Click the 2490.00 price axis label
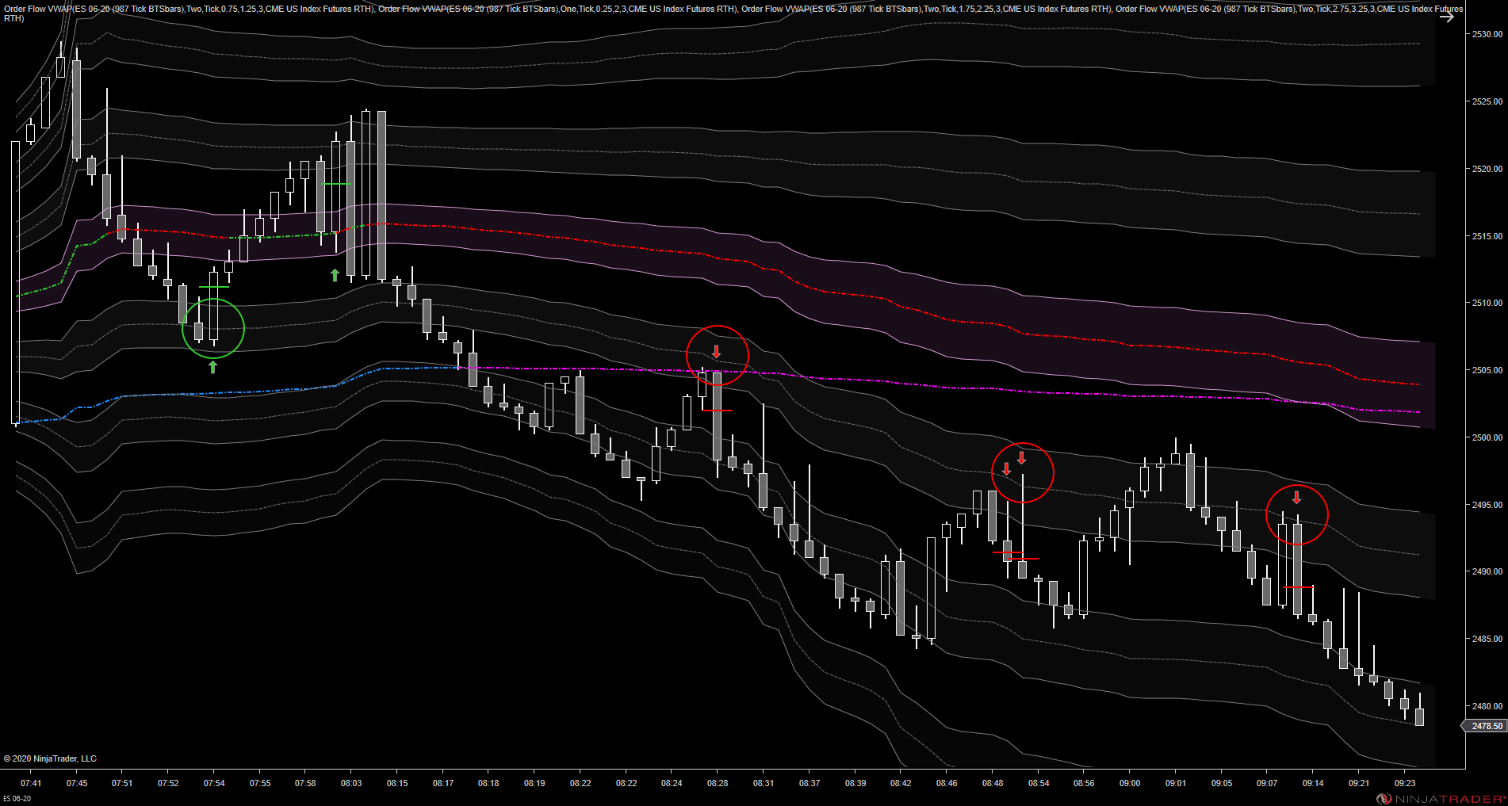 1487,571
